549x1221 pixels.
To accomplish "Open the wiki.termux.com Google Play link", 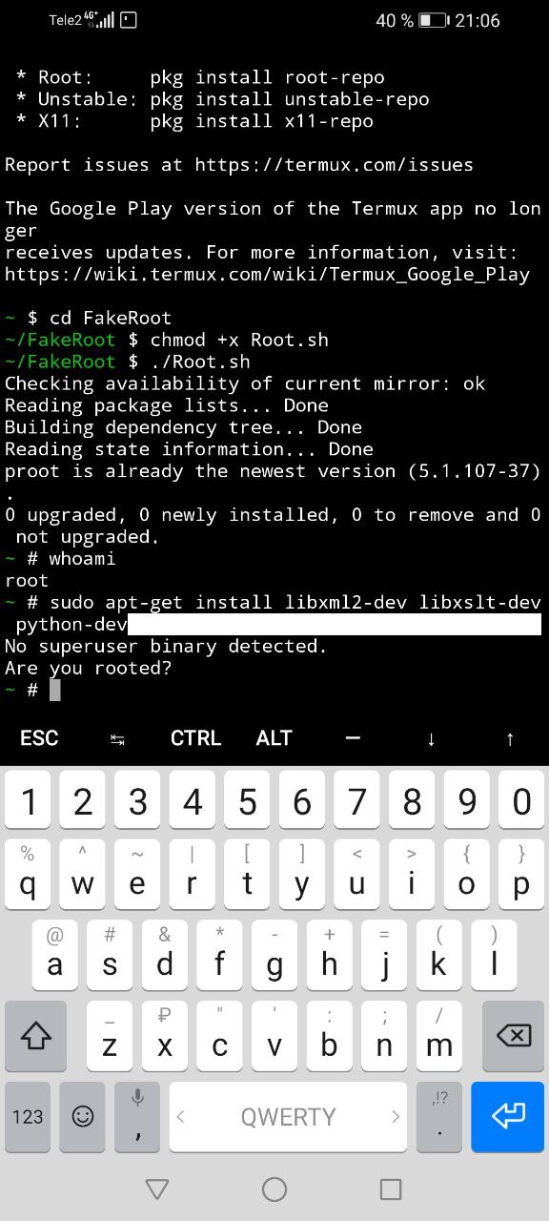I will pyautogui.click(x=267, y=274).
